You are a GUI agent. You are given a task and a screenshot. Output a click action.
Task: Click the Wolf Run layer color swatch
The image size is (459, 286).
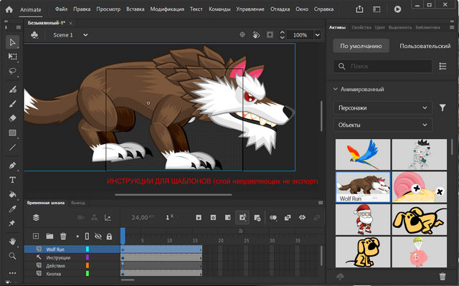(x=87, y=249)
